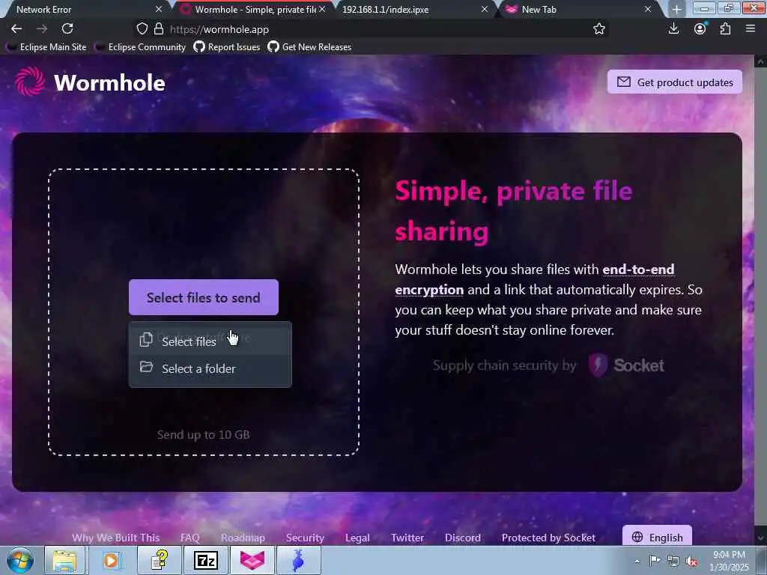The image size is (767, 575).
Task: Open the Get New Releases bookmark
Action: coord(309,47)
